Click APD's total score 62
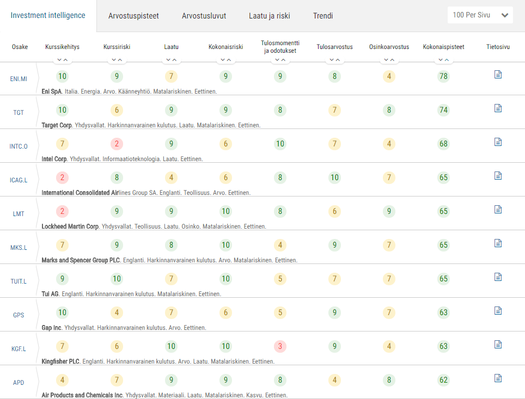This screenshot has height=399, width=525. point(444,380)
